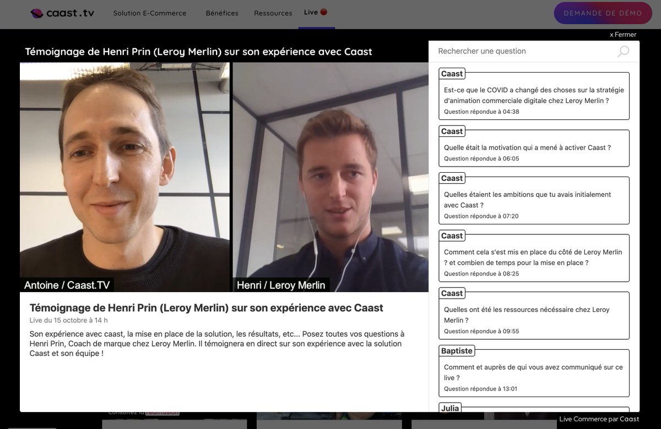This screenshot has width=661, height=429.
Task: Click timestamp Question répondue à 13:01
Action: [481, 389]
